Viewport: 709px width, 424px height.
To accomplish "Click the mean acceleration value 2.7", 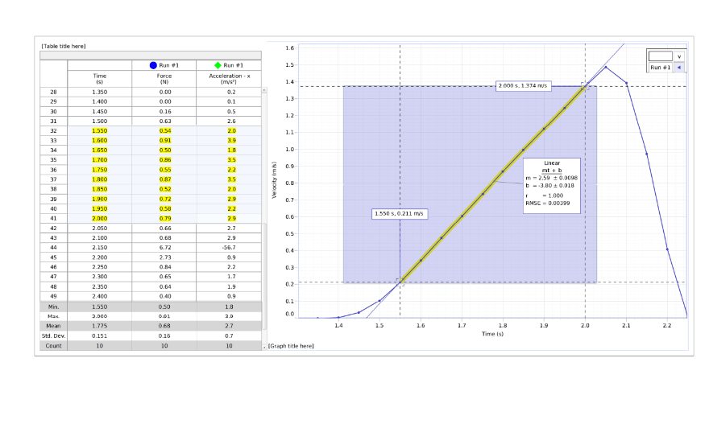I will coord(230,326).
